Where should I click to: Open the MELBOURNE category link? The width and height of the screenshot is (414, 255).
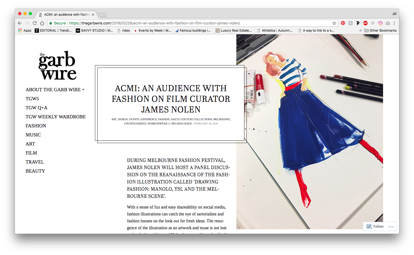click(x=222, y=119)
